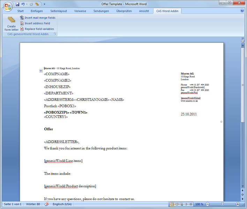Open Customize Quick Access Toolbar dropdown

tap(44, 4)
